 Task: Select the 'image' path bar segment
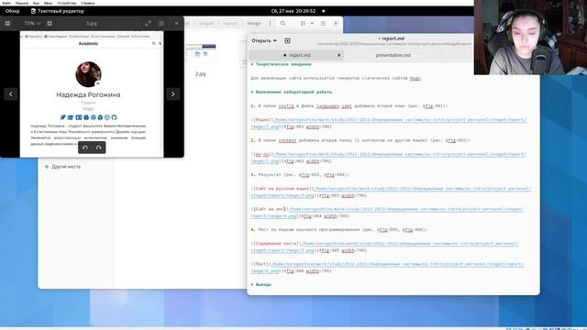coord(253,23)
